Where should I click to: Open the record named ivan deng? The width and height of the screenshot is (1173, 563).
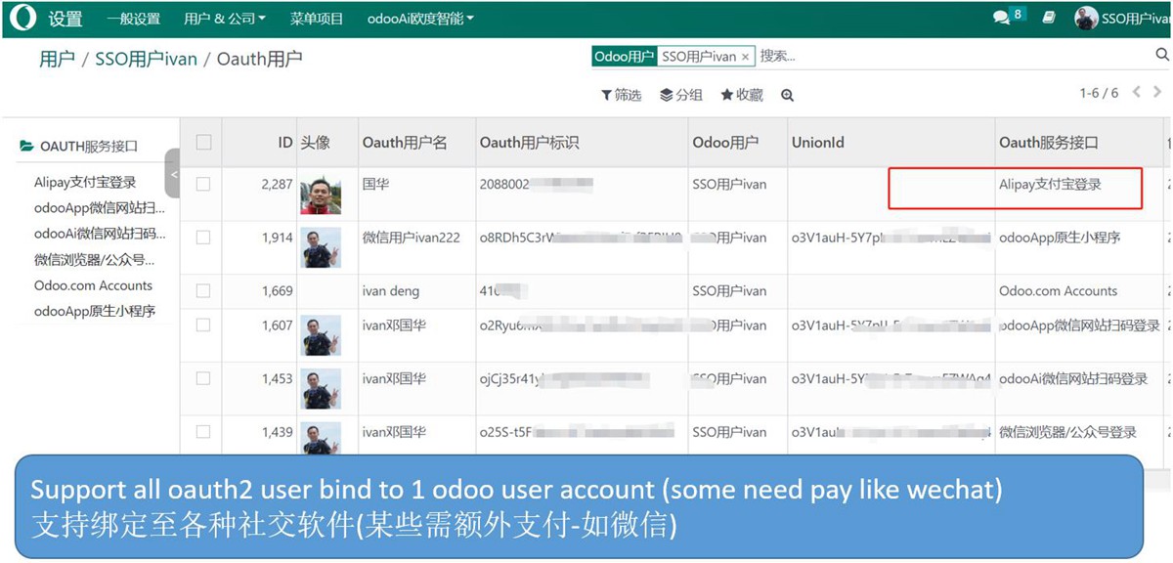389,290
